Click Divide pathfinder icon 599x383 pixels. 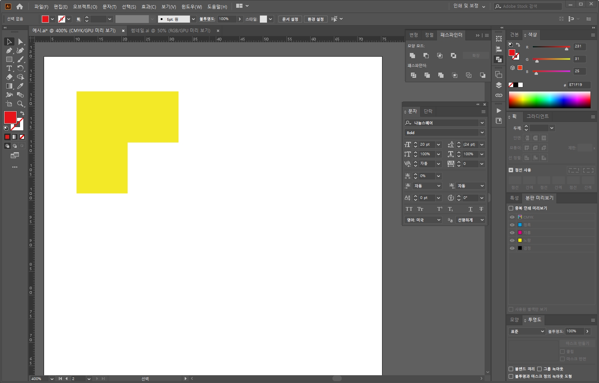point(414,75)
